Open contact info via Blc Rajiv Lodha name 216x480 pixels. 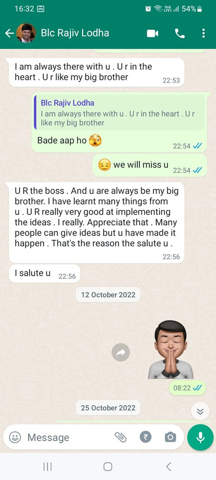75,33
